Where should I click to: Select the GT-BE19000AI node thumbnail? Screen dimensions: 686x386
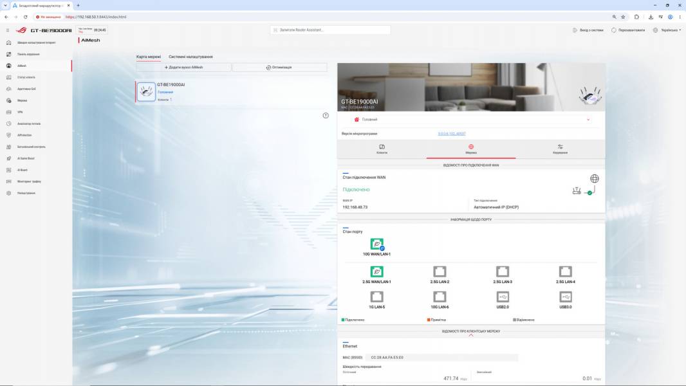146,92
